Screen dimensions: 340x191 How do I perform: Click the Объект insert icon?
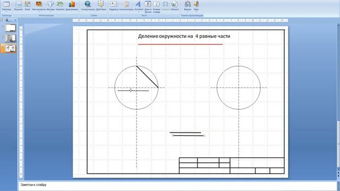point(174,6)
